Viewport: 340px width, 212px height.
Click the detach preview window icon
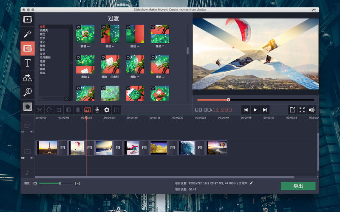click(x=292, y=110)
